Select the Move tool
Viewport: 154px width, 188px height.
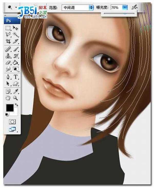[16, 28]
